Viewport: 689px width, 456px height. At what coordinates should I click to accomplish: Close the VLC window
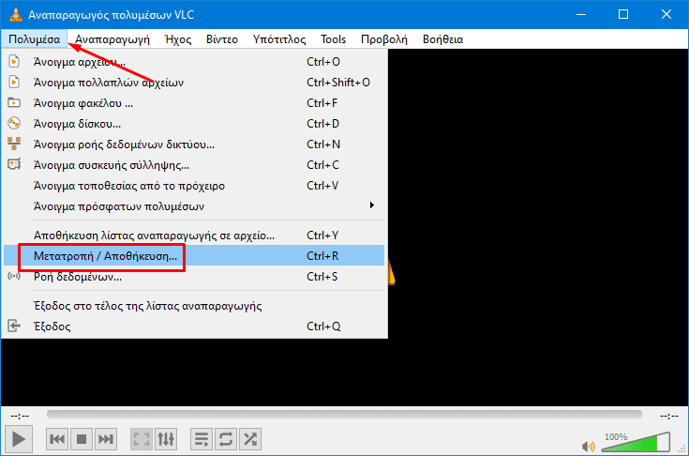(x=667, y=14)
